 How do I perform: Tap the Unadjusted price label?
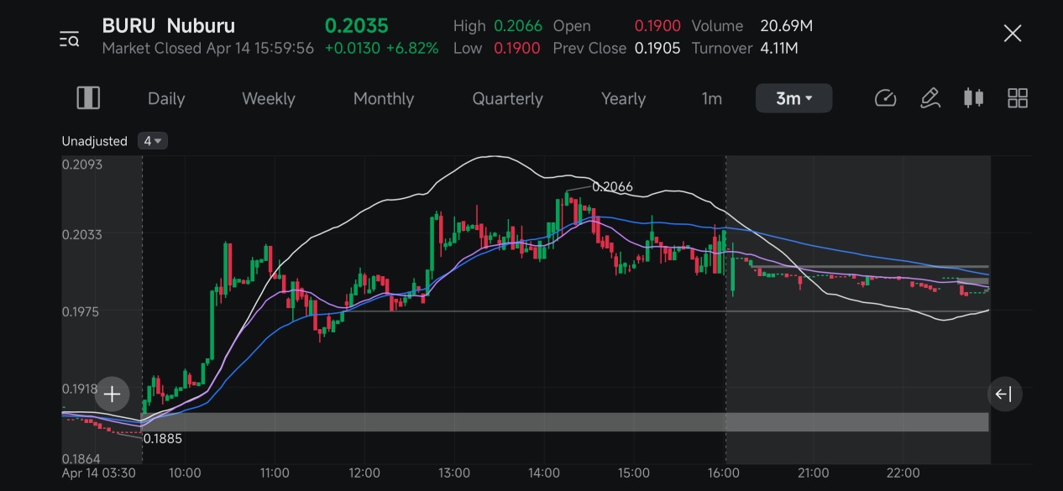(94, 141)
